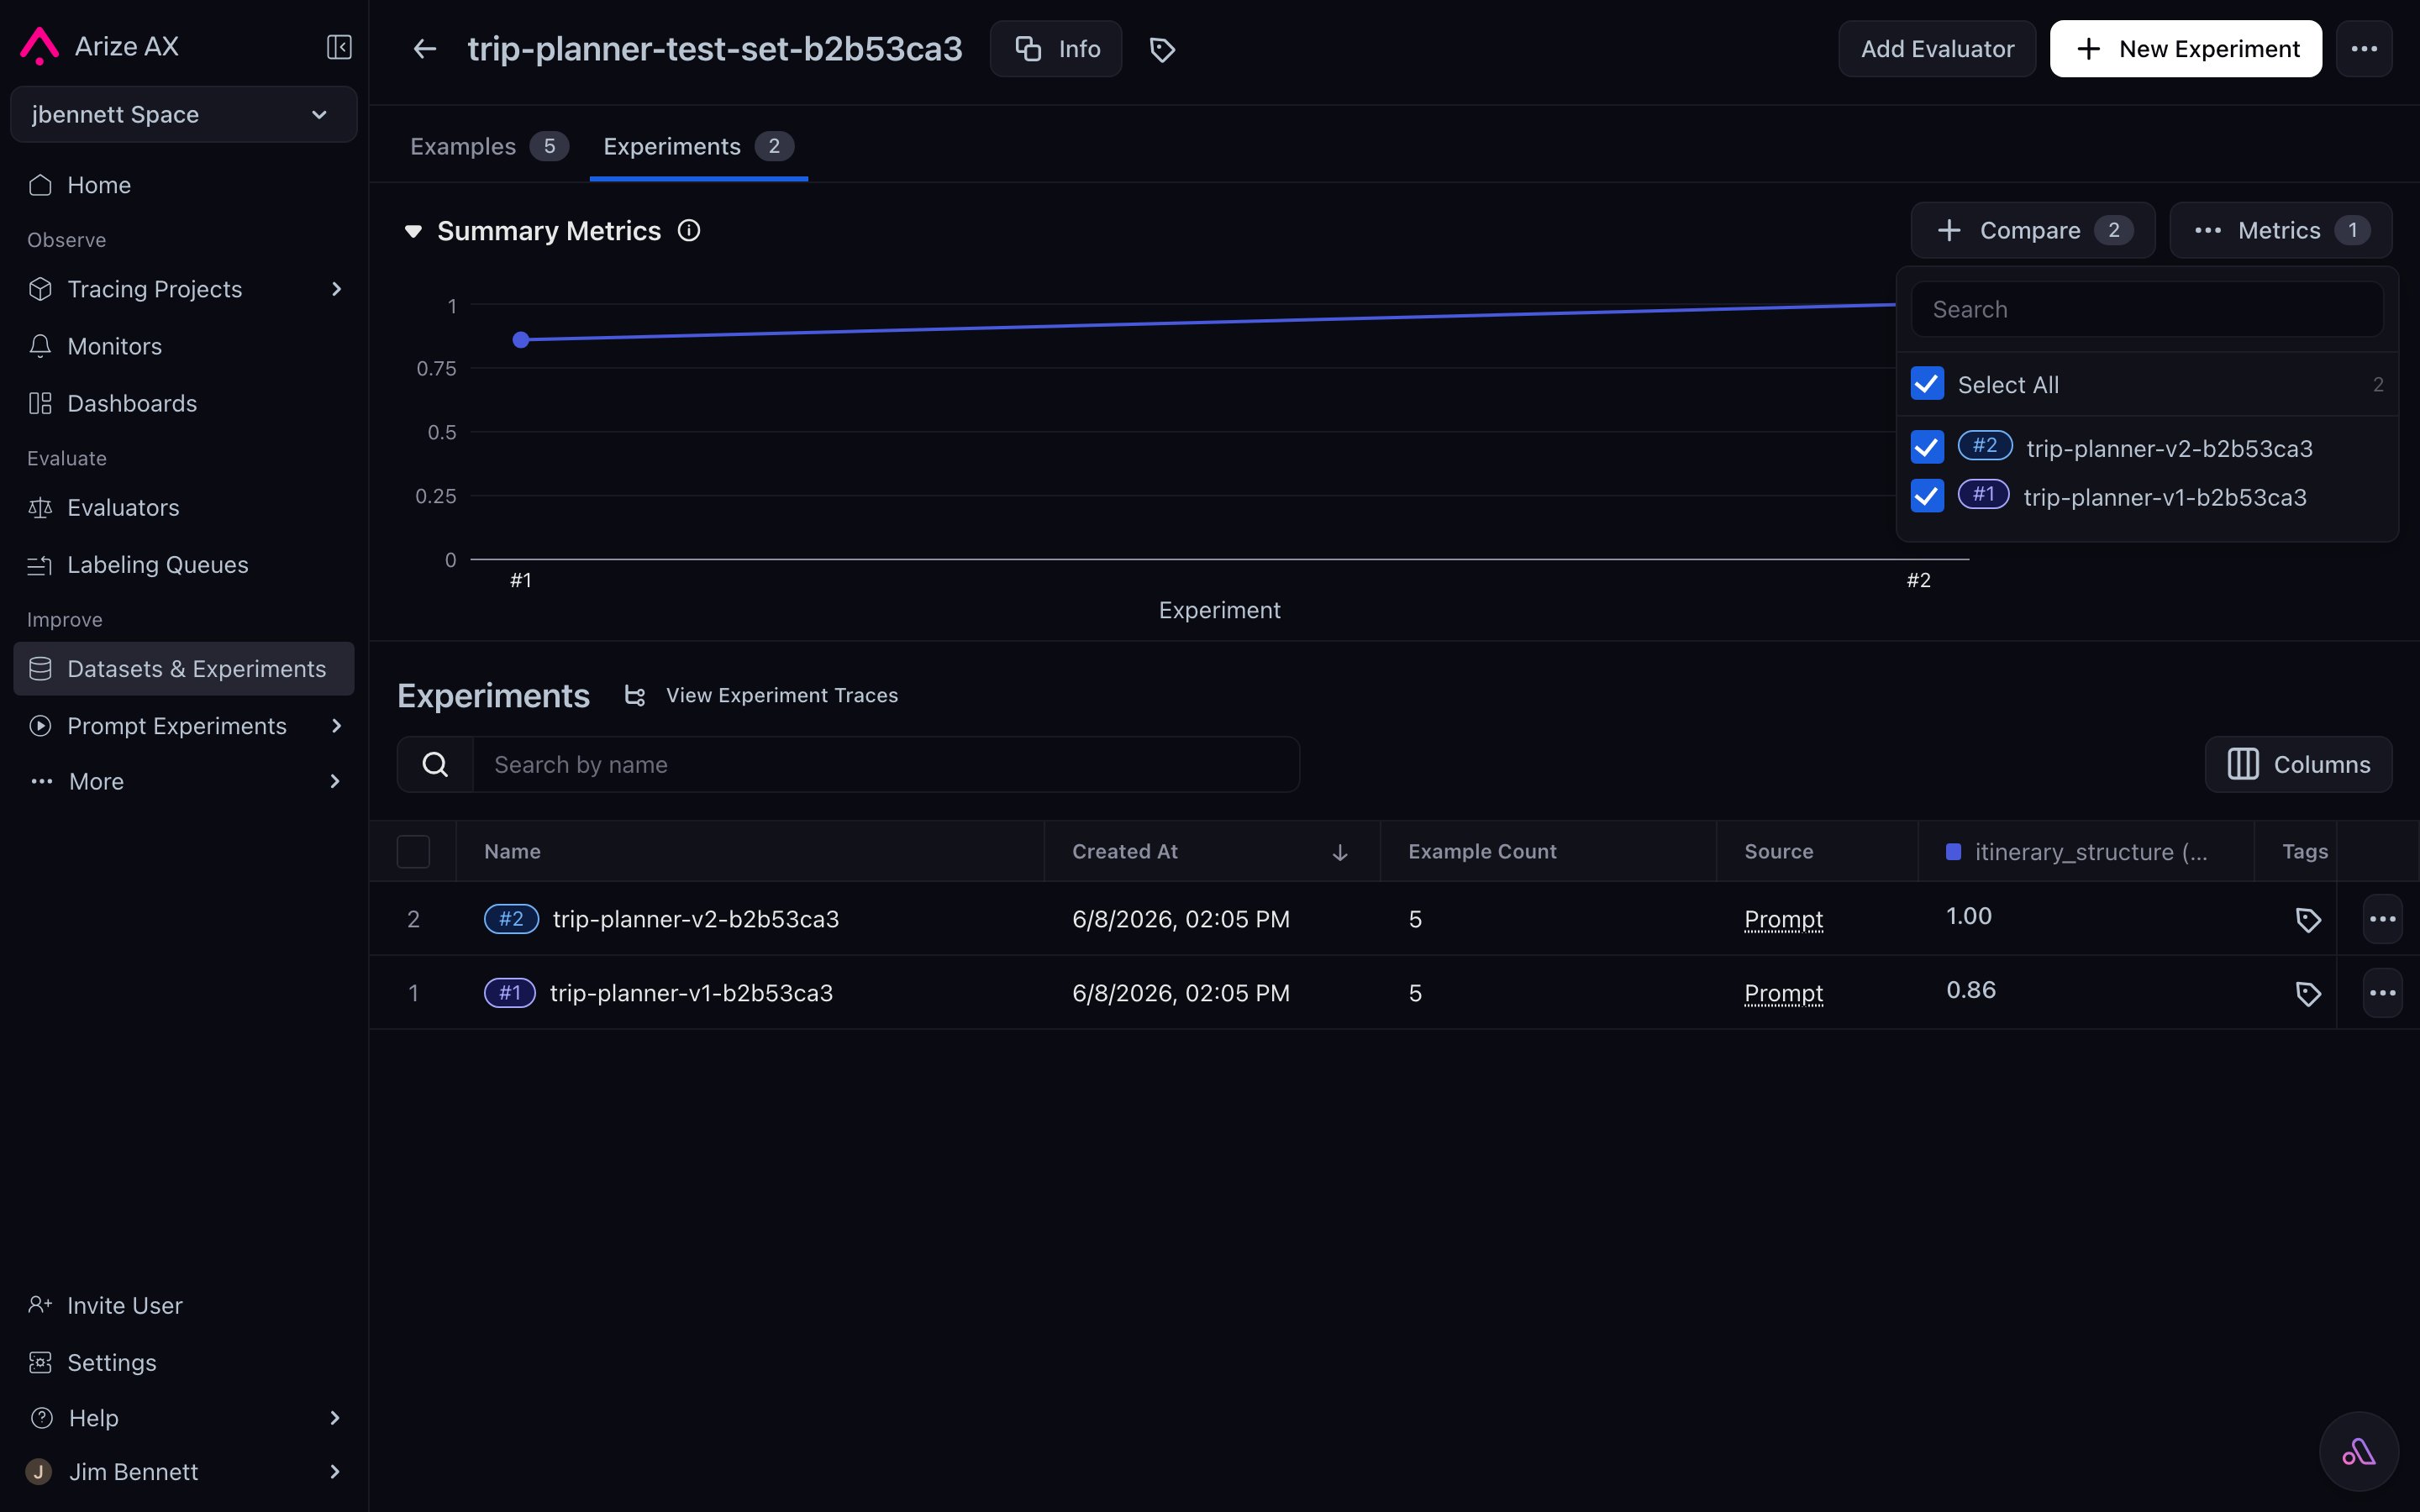Open the top-right more options menu

2364,49
